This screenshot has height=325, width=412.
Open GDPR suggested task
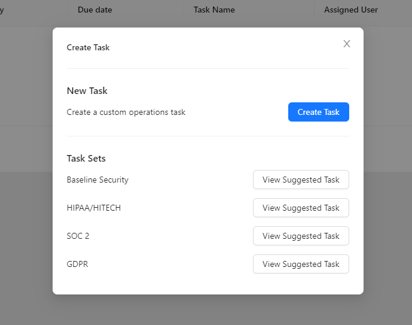(301, 264)
